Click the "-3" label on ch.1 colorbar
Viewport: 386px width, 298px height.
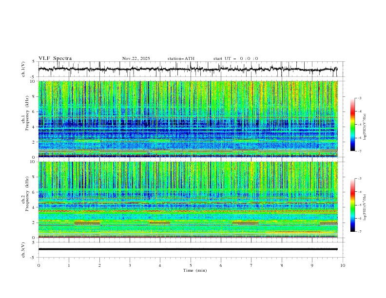click(x=360, y=98)
